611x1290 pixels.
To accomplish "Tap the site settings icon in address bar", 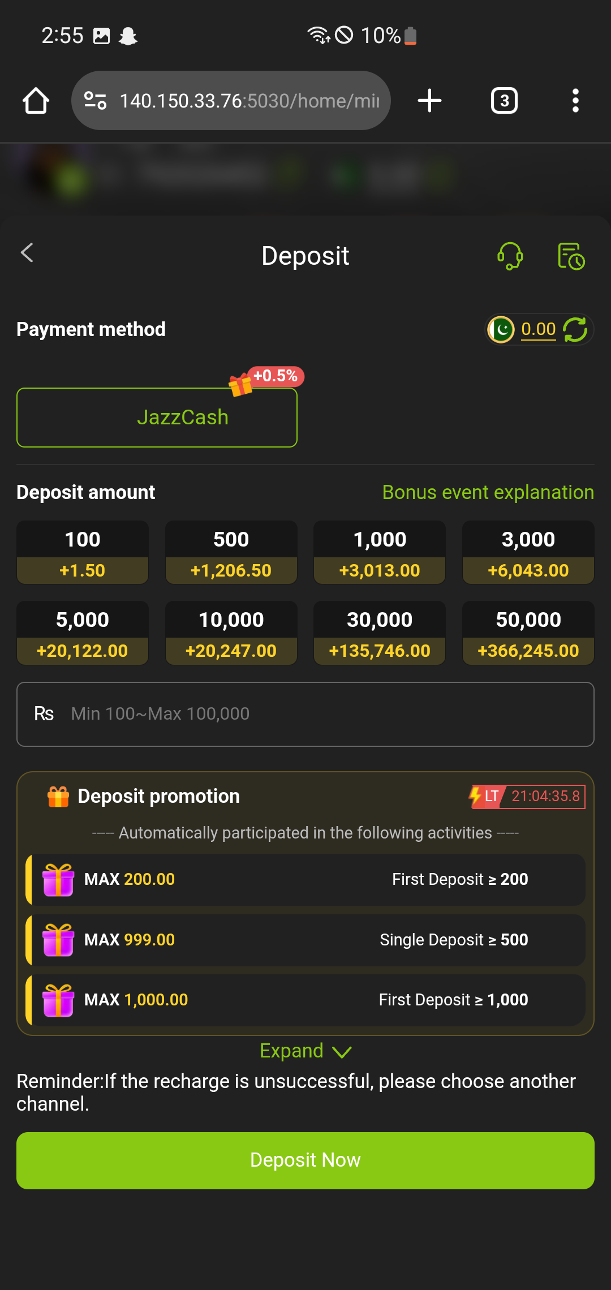I will (95, 101).
